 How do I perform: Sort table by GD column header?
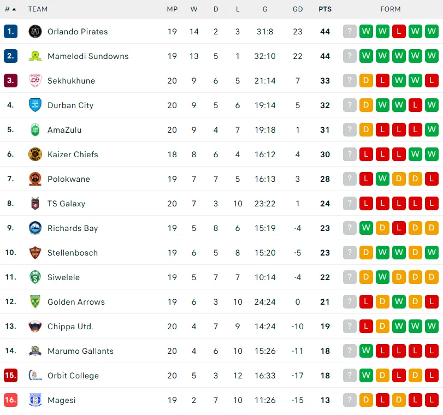[x=298, y=9]
